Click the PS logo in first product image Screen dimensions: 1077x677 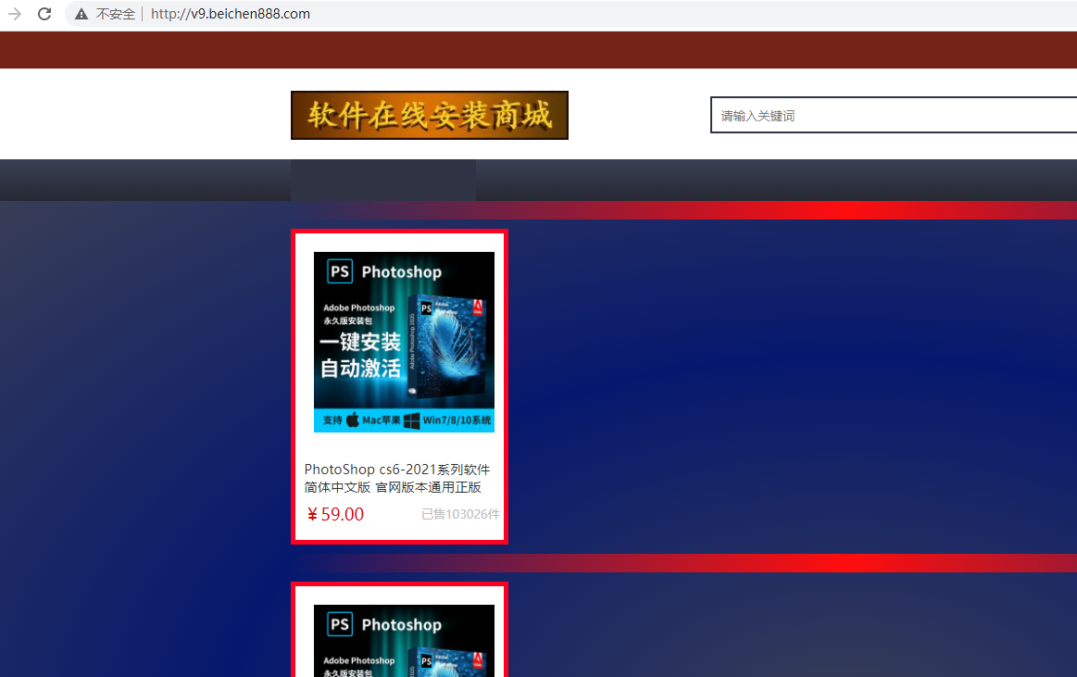340,271
